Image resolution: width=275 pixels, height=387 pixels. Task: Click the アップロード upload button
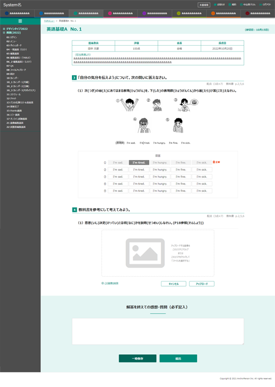coord(202,284)
